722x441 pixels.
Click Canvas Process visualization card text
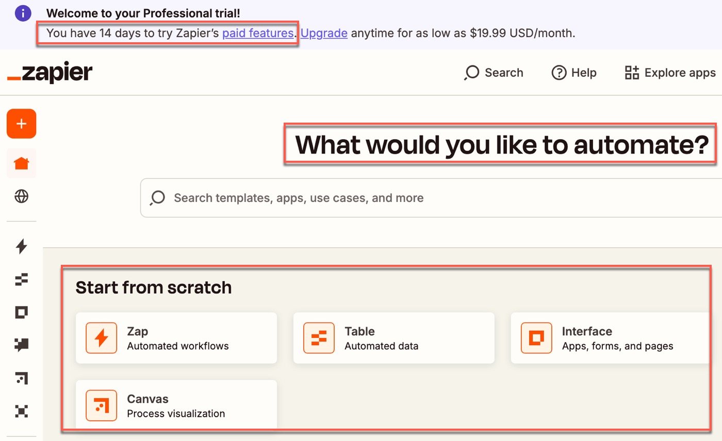click(176, 406)
